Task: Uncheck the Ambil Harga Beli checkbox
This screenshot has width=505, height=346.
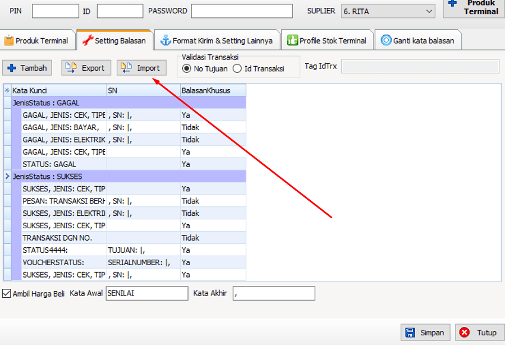Action: (7, 293)
